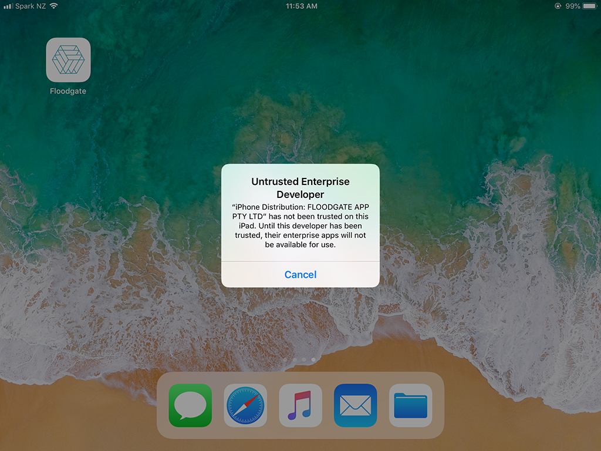Tap the Spark NZ carrier label
Viewport: 601px width, 451px height.
(31, 6)
